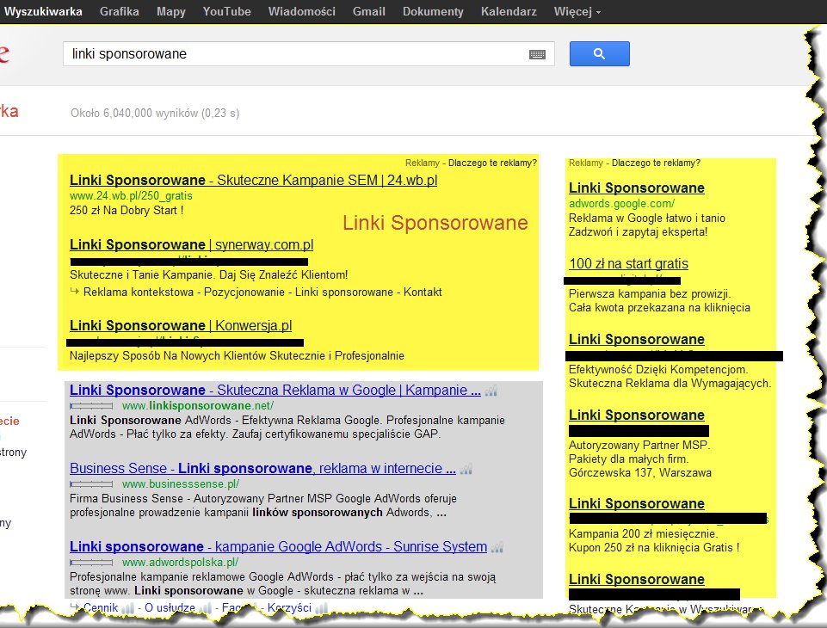Viewport: 827px width, 628px height.
Task: Focus the search field containing 'linki sponsorowane'
Action: point(309,54)
